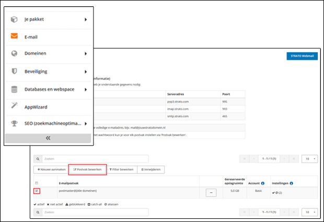
Task: Click the Nieuwe aanmaken button
Action: coord(51,170)
